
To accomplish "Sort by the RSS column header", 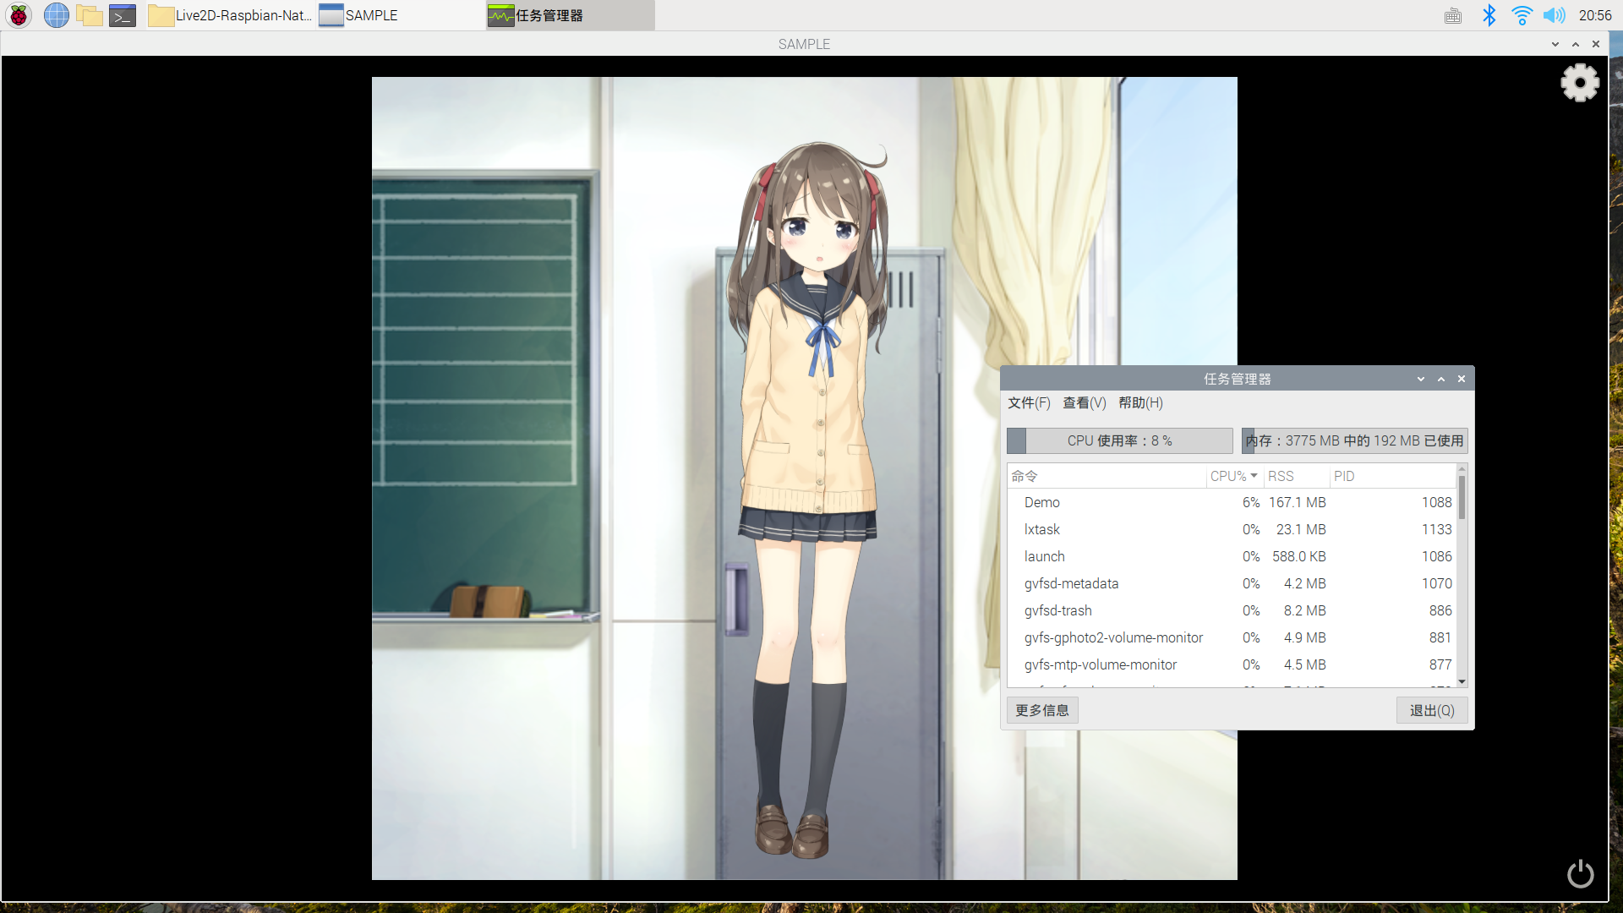I will click(1281, 477).
